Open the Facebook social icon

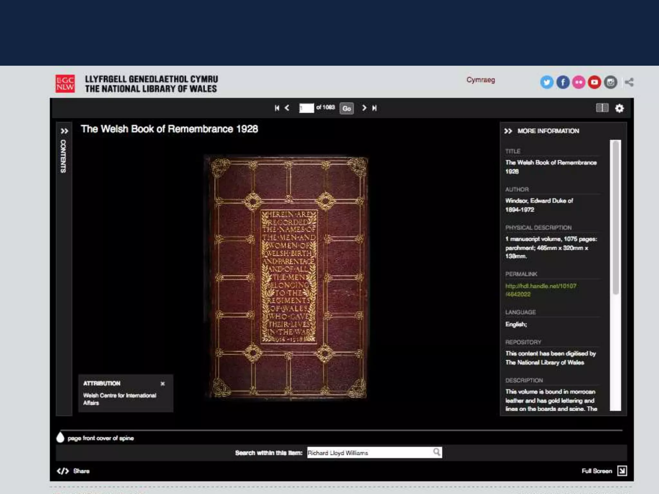(563, 82)
